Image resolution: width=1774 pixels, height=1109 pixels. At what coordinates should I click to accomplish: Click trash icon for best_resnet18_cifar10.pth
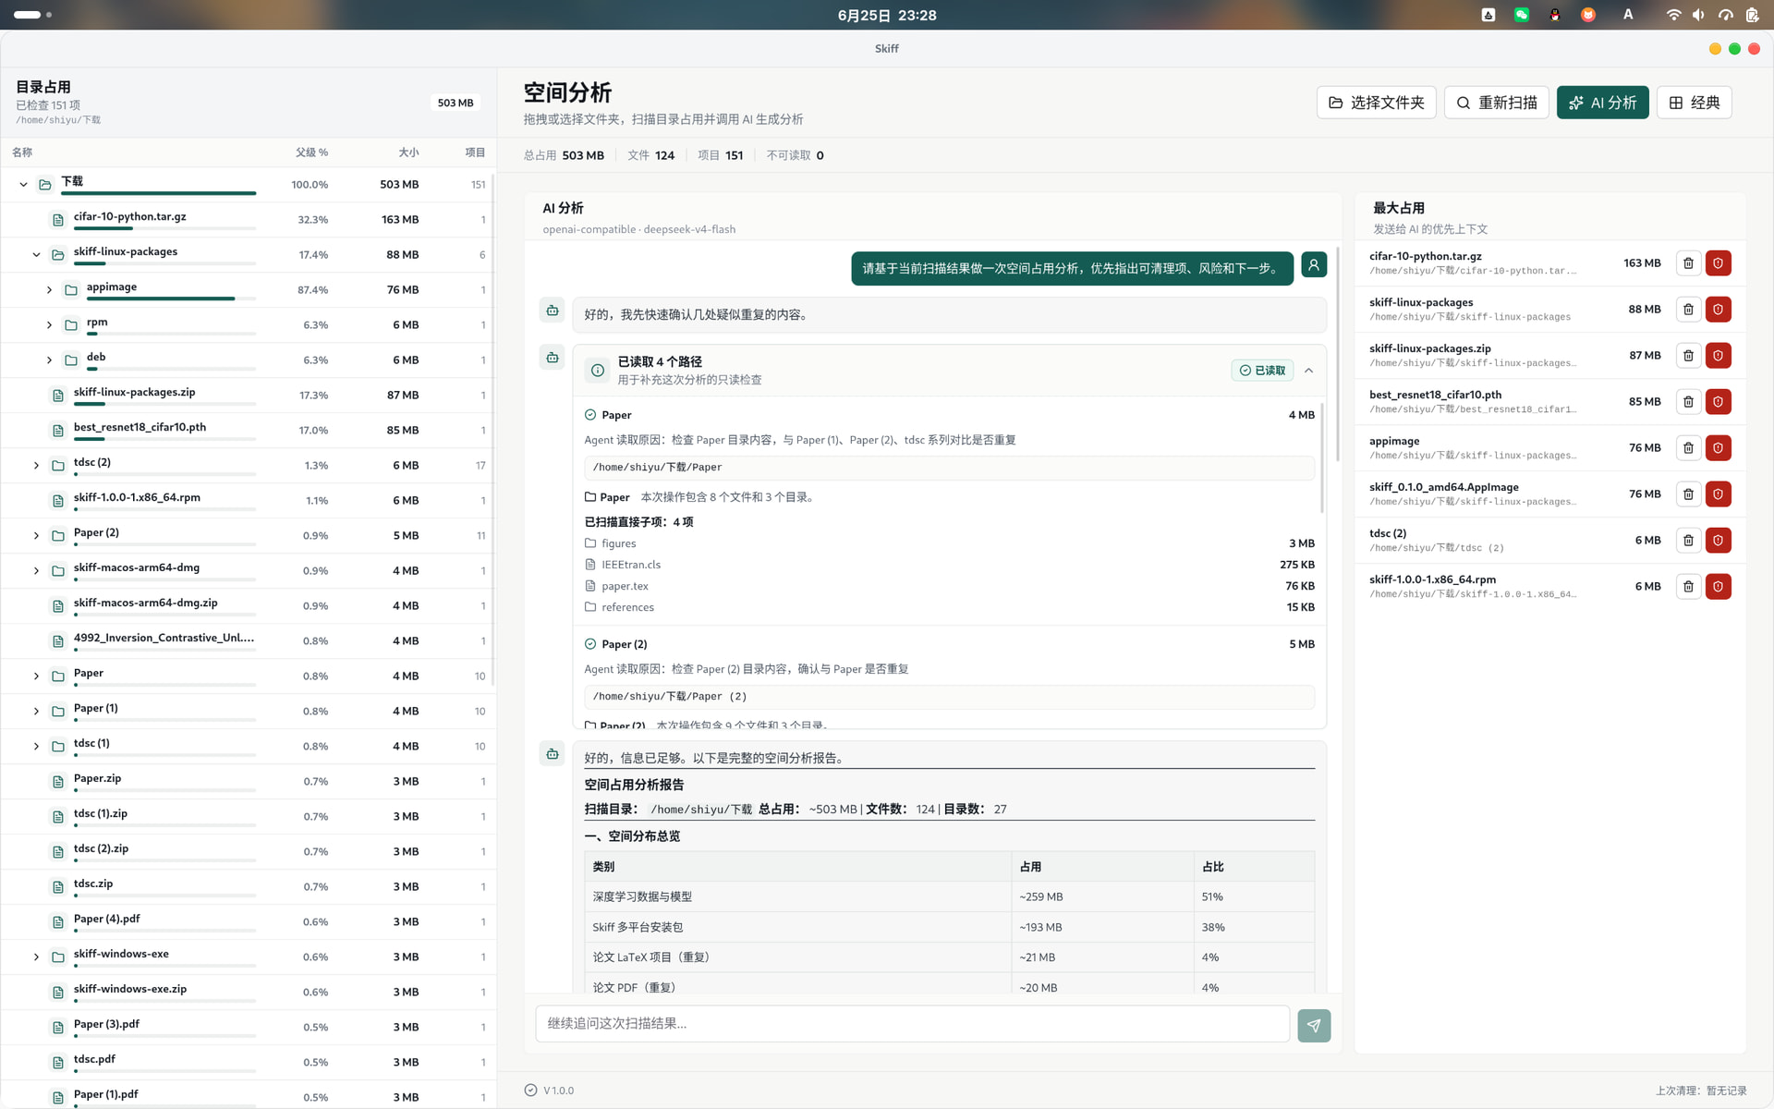pos(1688,402)
